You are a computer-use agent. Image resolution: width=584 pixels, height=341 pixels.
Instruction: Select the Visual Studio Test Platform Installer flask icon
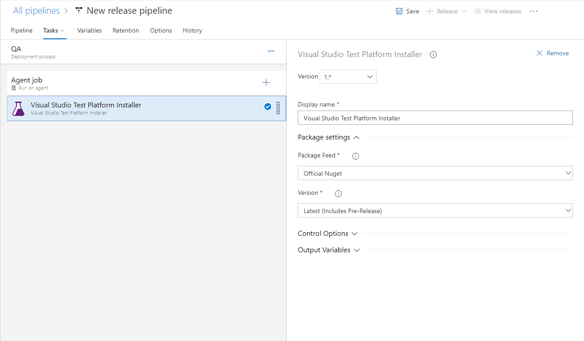coord(18,108)
